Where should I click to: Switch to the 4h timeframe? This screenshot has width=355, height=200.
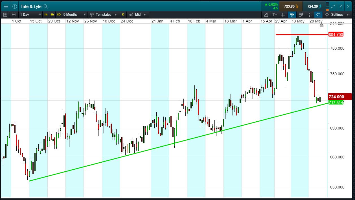click(x=52, y=15)
